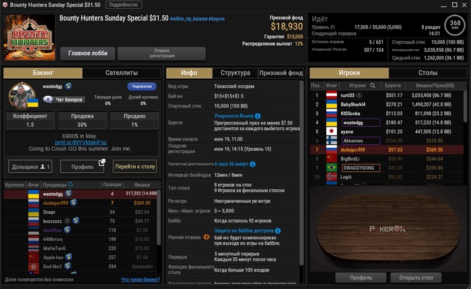Select player KISSonka in players list
The height and width of the screenshot is (289, 471).
(x=387, y=113)
